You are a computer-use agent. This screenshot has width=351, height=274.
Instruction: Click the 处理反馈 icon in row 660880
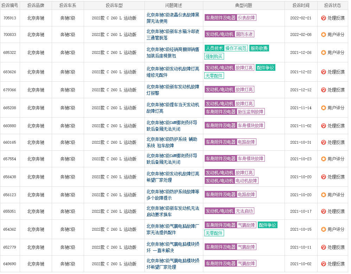click(x=323, y=126)
